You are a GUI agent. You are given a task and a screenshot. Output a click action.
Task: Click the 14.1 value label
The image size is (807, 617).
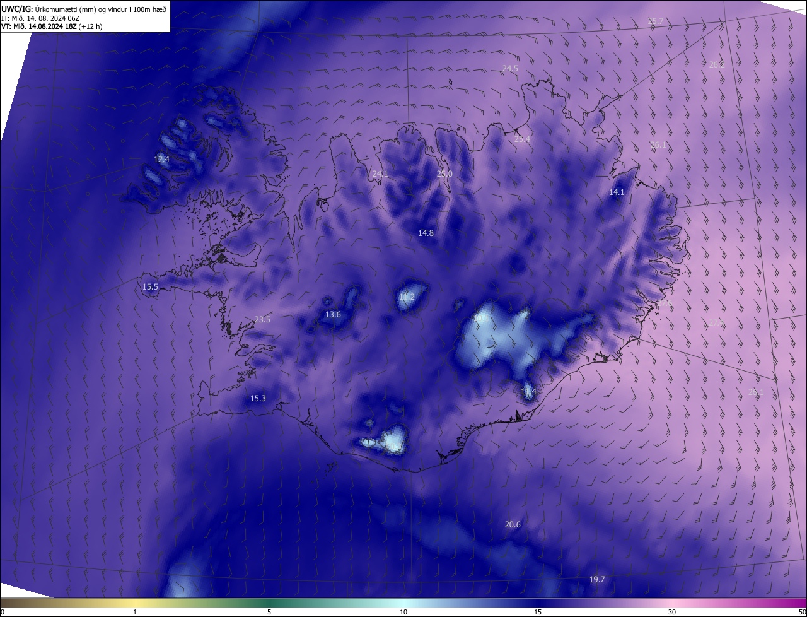pos(617,192)
